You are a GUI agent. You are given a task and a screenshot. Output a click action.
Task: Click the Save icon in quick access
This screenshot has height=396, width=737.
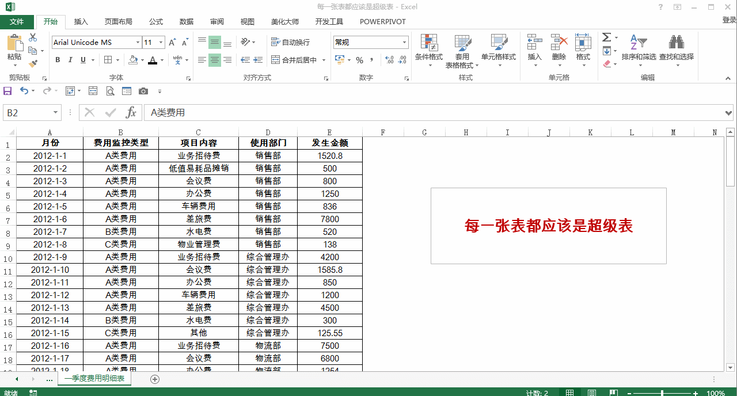[7, 91]
